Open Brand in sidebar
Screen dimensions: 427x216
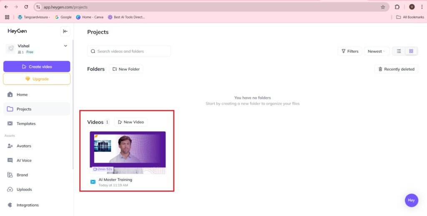(x=37, y=175)
